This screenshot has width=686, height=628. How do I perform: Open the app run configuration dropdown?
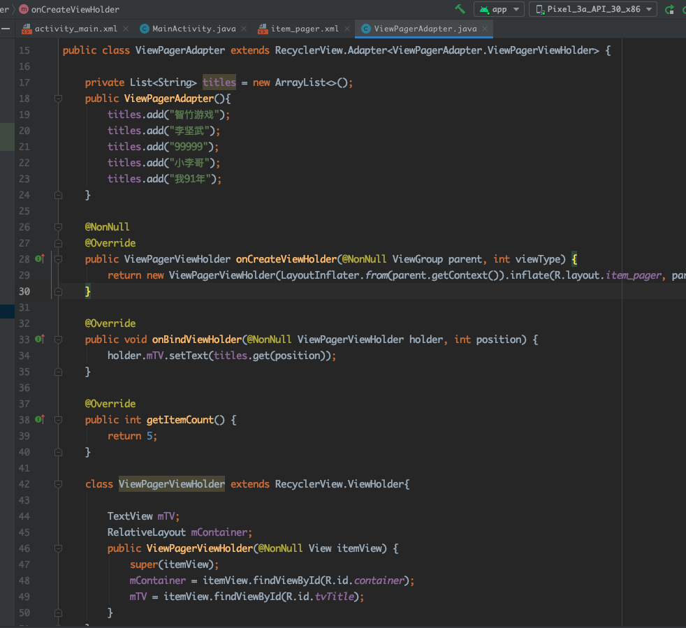pos(499,9)
